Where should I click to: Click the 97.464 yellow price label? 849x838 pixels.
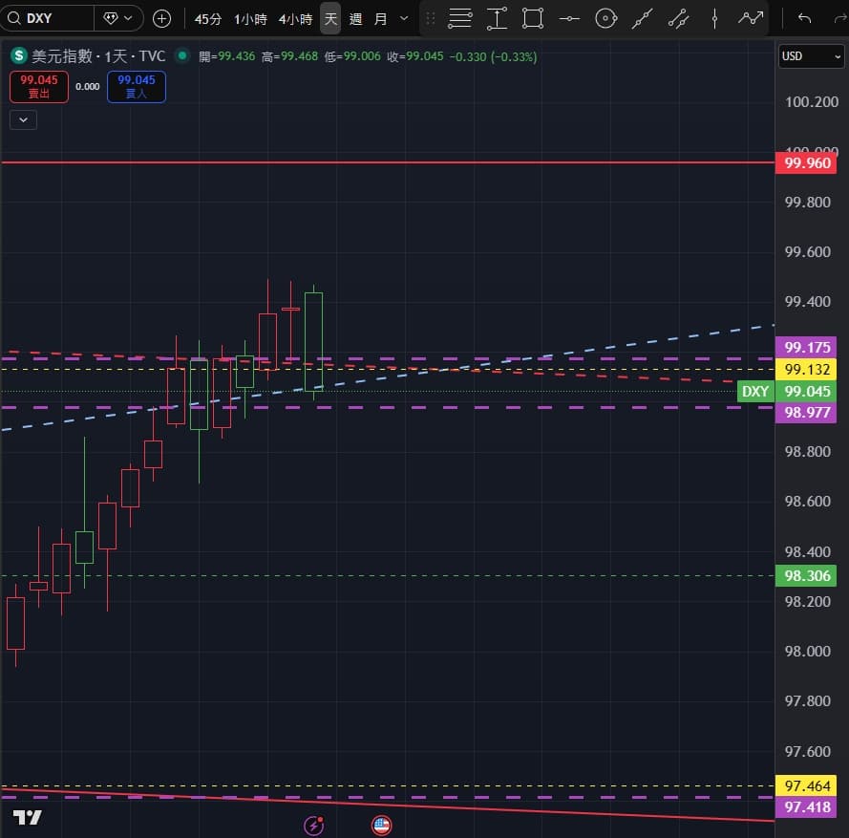coord(806,785)
